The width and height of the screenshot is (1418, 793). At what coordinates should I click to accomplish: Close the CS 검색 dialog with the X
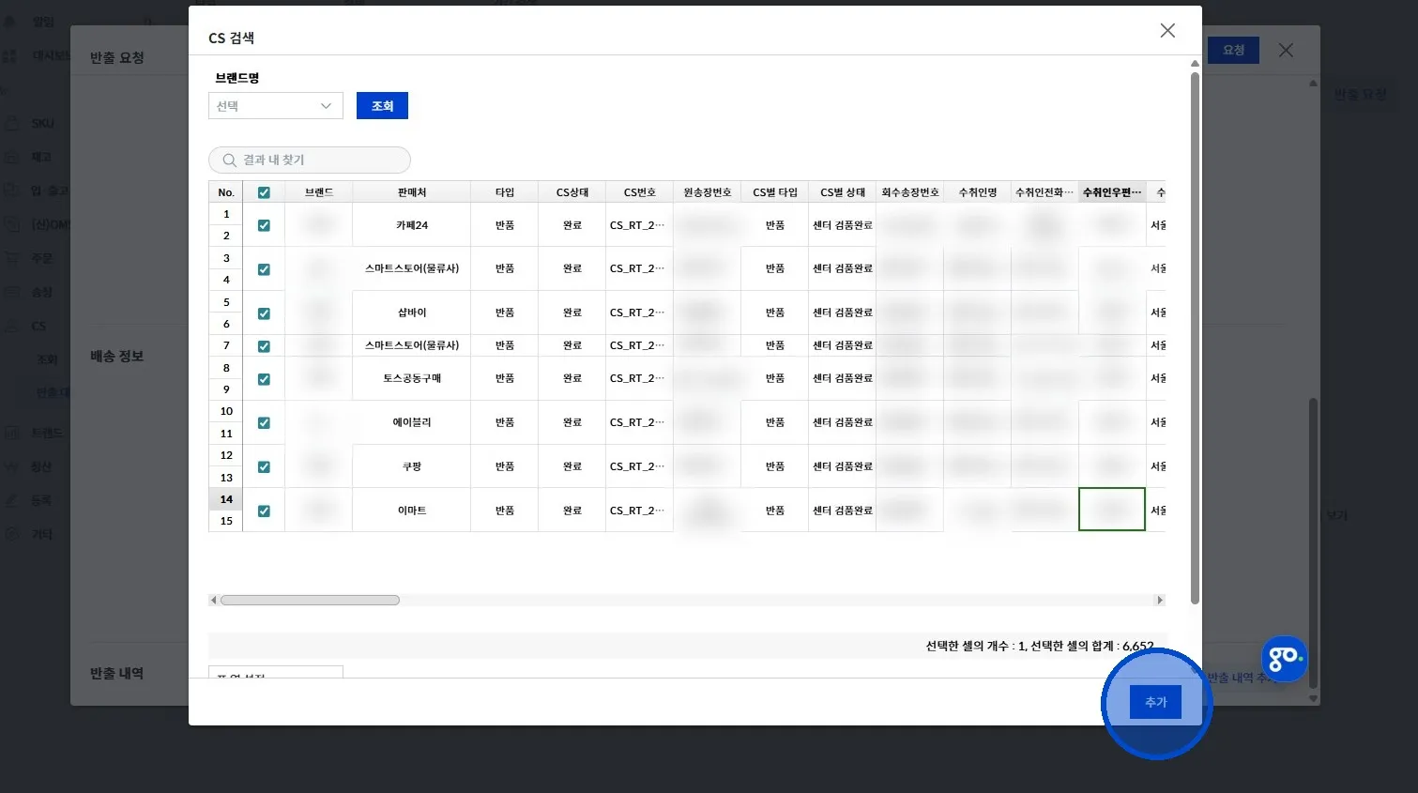[1167, 31]
